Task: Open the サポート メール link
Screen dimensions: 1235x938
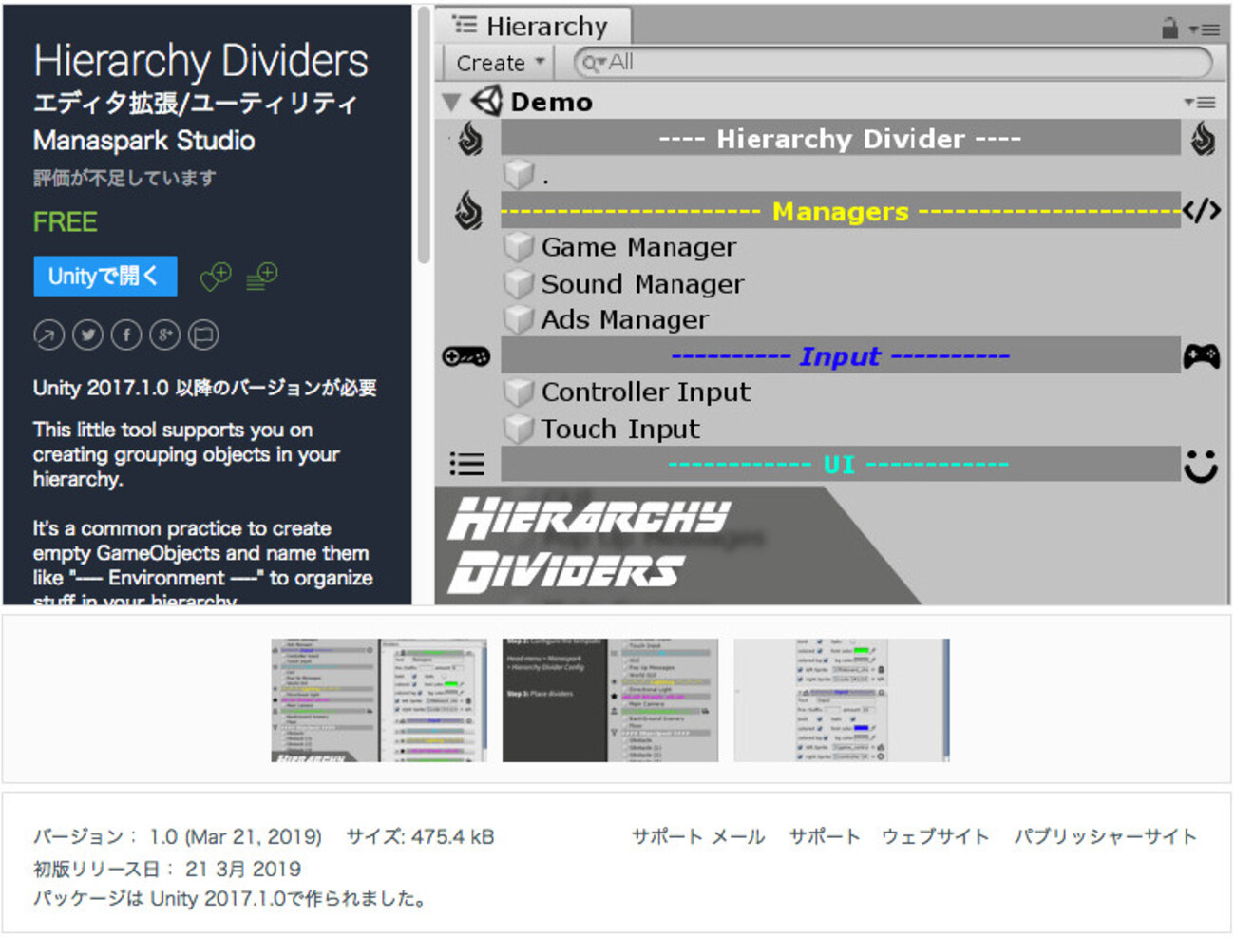Action: tap(698, 836)
